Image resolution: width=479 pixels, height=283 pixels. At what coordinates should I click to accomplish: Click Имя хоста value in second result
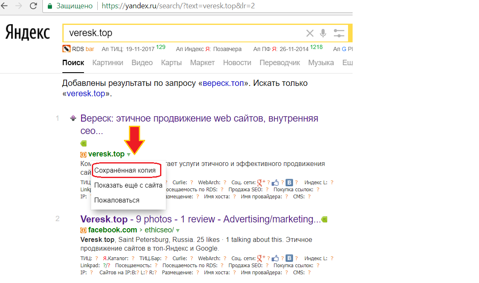coord(235,273)
